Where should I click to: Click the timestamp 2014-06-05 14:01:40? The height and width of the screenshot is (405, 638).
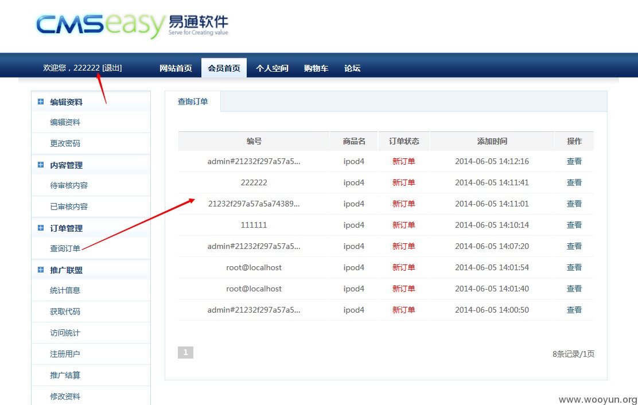pos(492,289)
